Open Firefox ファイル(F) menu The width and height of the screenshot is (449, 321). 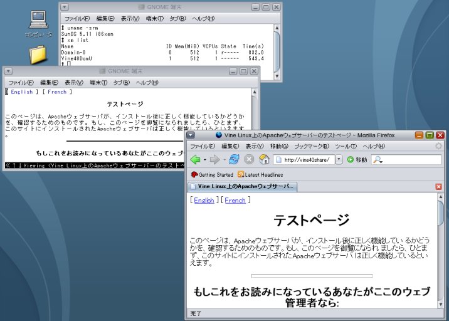[203, 146]
